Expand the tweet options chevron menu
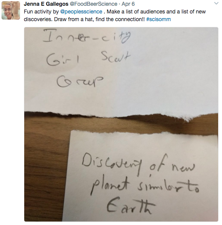222x225 pixels. [x=216, y=3]
